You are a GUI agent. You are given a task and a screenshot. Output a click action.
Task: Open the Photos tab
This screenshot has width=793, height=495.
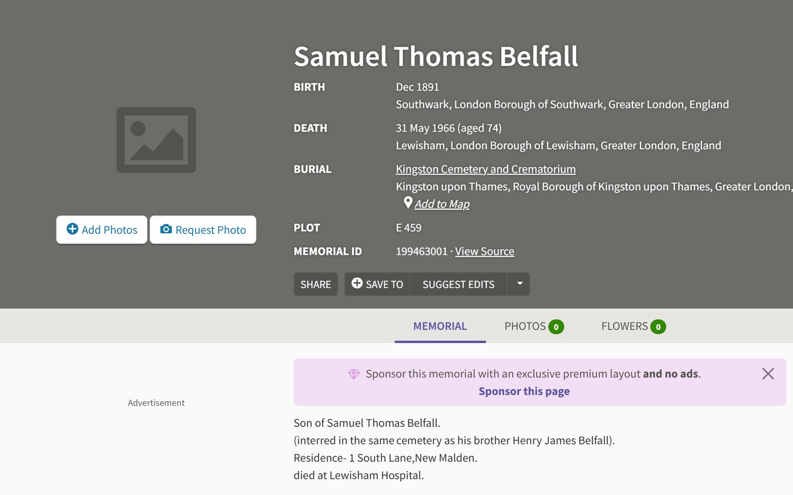tap(533, 326)
